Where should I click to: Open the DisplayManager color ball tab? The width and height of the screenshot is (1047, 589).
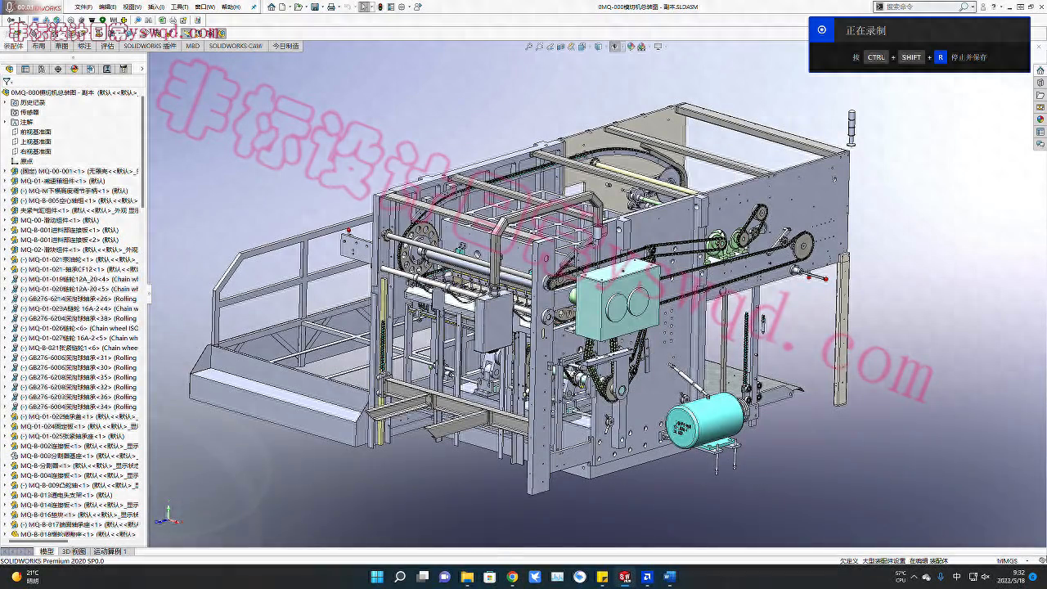74,69
